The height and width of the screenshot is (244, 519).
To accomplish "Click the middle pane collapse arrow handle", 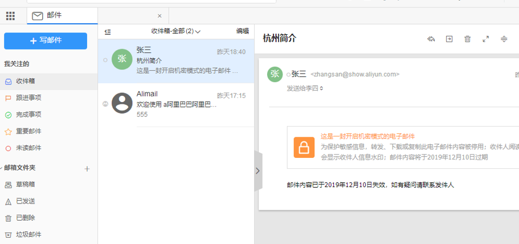I will [258, 170].
